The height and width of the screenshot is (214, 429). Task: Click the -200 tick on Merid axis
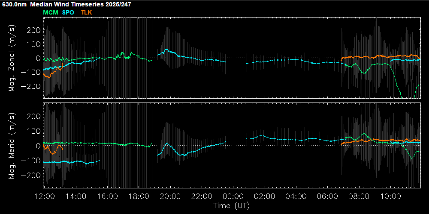click(31, 175)
